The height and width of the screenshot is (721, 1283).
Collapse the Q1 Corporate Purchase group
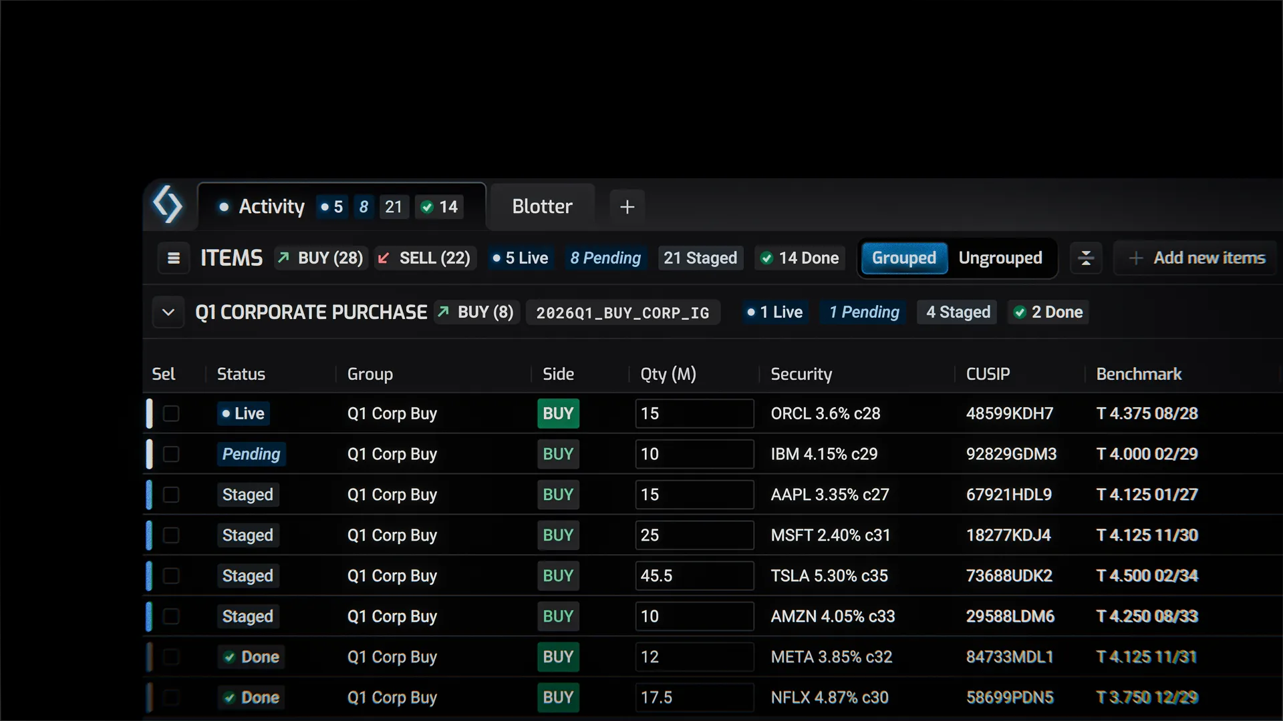[168, 312]
